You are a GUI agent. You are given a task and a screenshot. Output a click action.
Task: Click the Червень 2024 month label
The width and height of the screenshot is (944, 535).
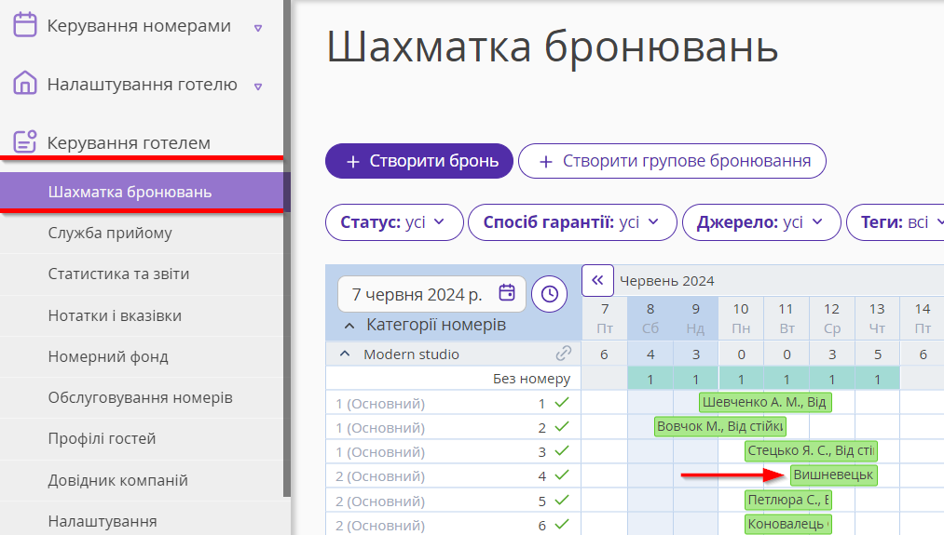pos(667,281)
